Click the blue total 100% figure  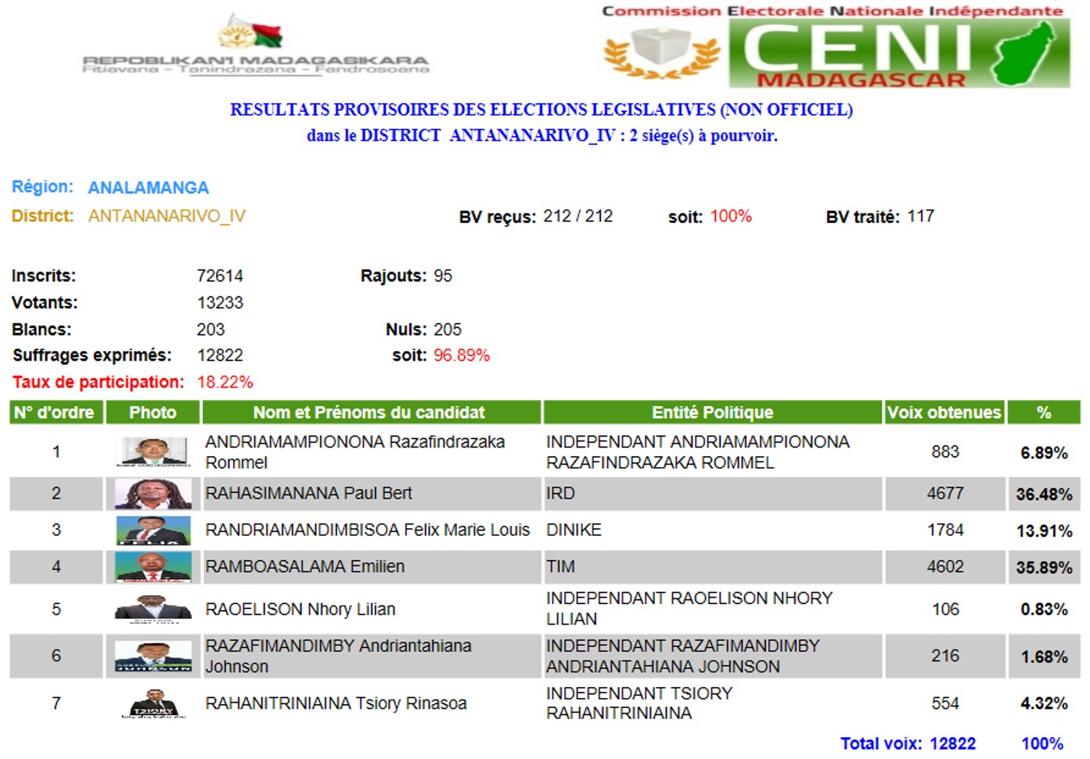click(1042, 743)
